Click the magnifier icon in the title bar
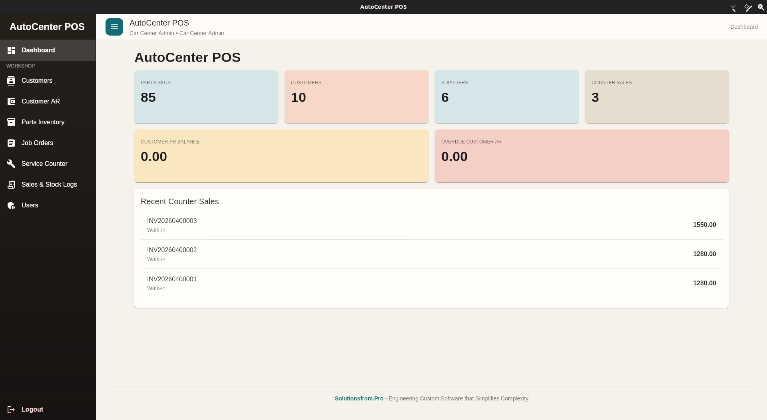The height and width of the screenshot is (420, 767). click(x=761, y=7)
